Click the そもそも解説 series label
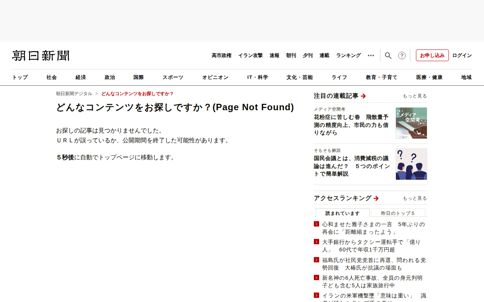484x302 pixels. coord(327,150)
